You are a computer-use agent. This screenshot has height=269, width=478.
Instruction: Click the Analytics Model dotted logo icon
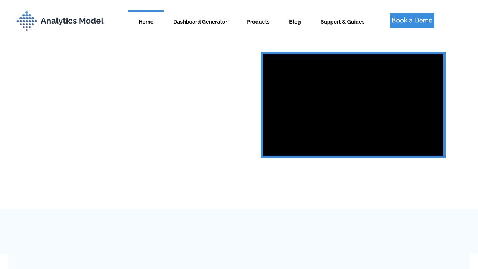27,21
